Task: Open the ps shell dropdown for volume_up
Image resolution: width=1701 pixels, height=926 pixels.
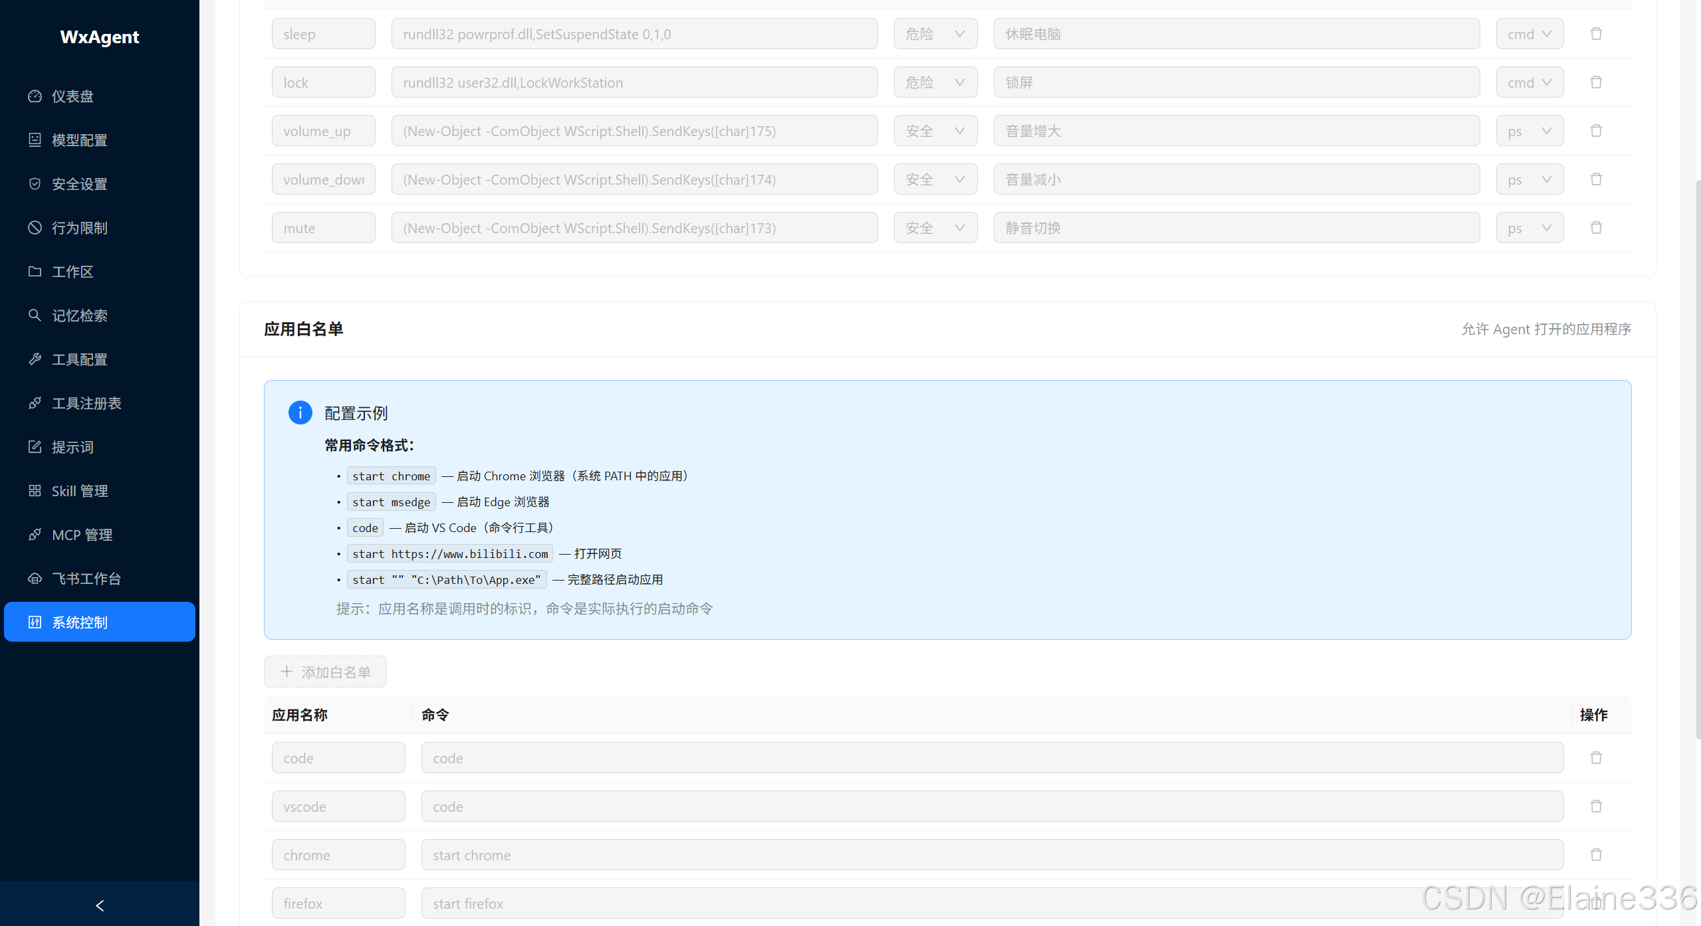Action: point(1530,131)
